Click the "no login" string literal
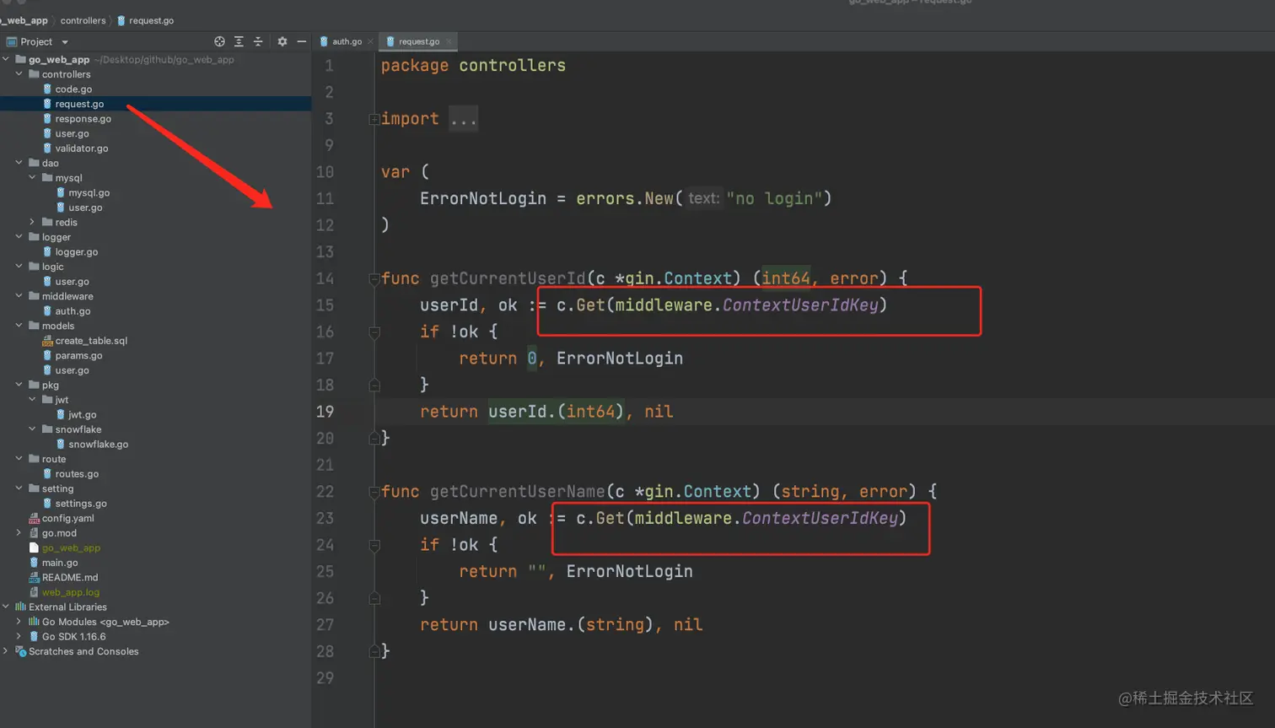The image size is (1275, 728). (774, 199)
